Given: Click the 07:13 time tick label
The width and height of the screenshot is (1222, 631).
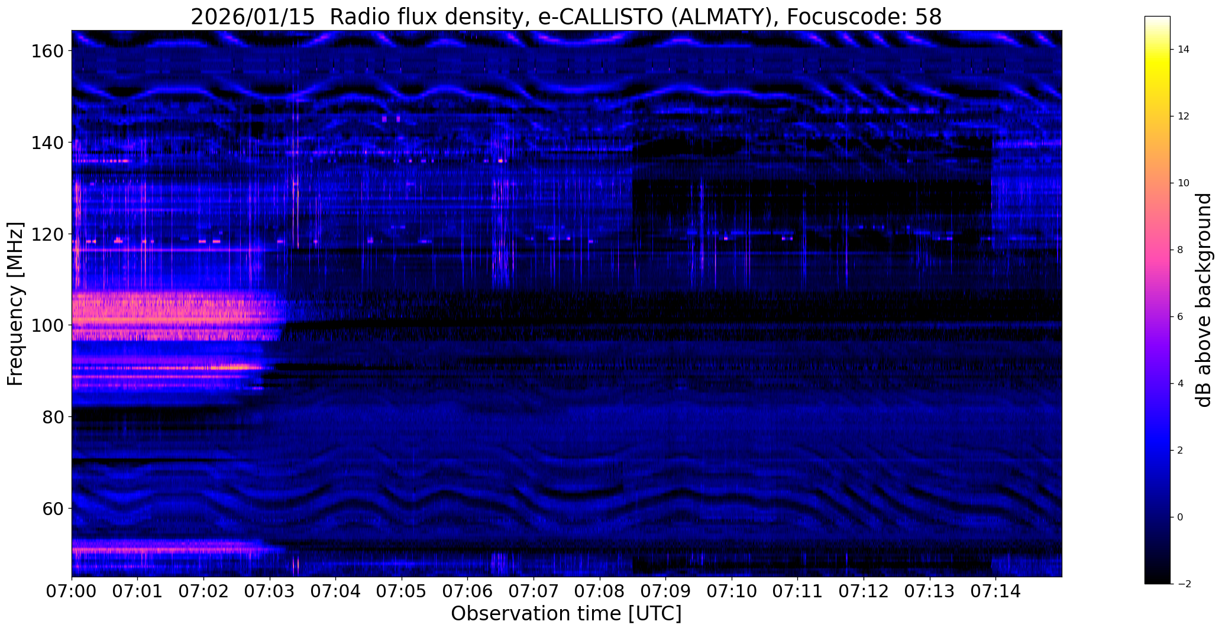Looking at the screenshot, I should click(x=930, y=591).
